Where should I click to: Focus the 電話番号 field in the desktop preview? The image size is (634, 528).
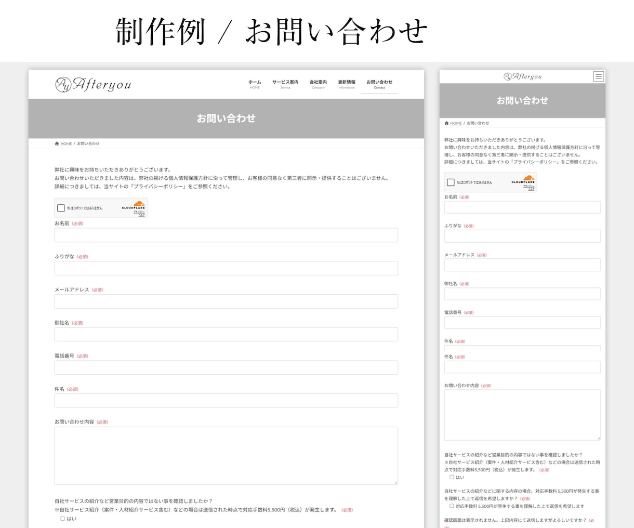tap(226, 367)
